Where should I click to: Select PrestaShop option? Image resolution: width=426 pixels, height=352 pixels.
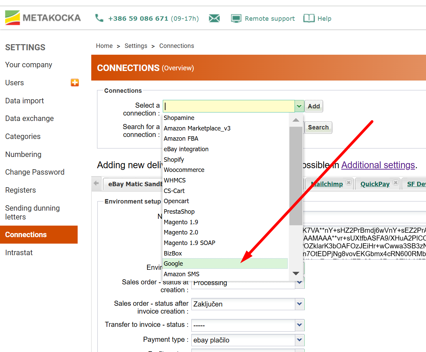[x=225, y=212]
